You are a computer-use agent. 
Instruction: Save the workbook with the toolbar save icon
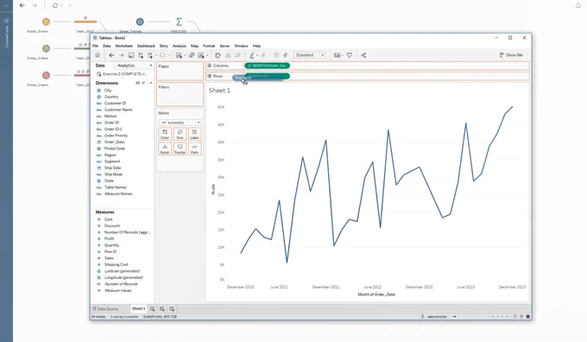coord(131,55)
